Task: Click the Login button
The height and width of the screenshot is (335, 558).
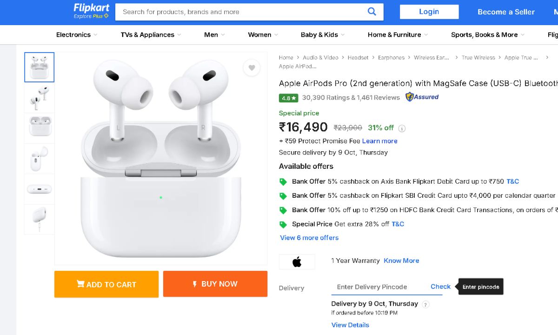Action: click(429, 12)
